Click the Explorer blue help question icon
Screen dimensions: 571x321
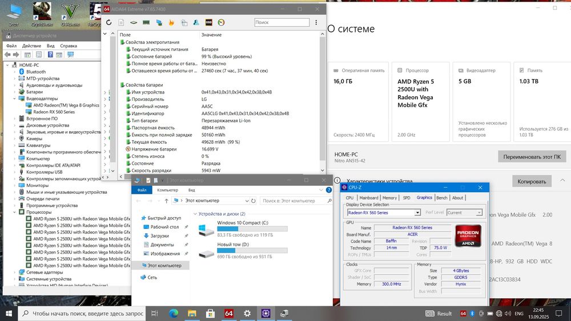tap(329, 190)
